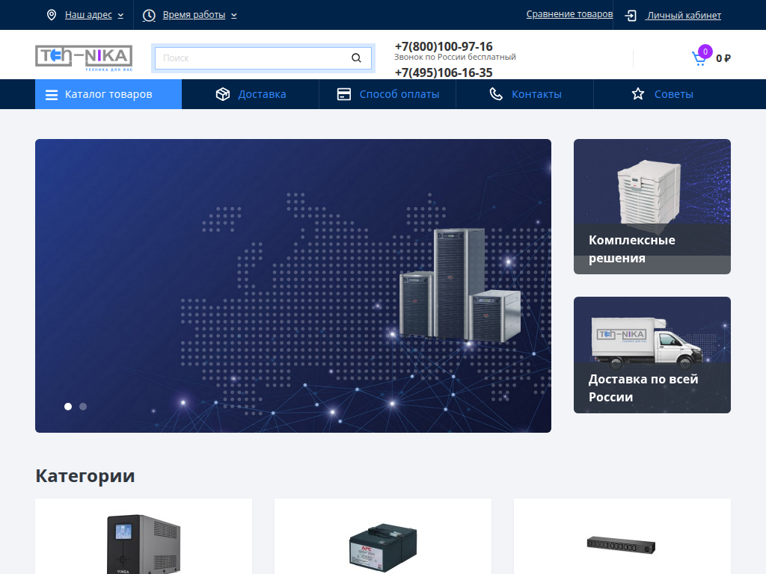The width and height of the screenshot is (766, 574).
Task: Switch to the second carousel slide dot
Action: click(83, 407)
